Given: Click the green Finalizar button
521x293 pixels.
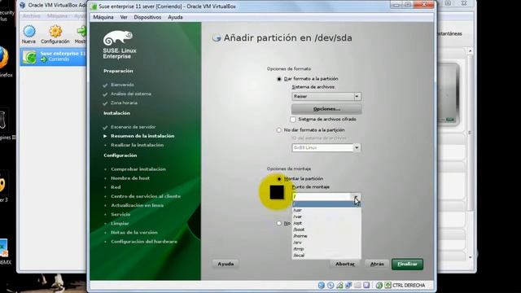Looking at the screenshot, I should 407,264.
